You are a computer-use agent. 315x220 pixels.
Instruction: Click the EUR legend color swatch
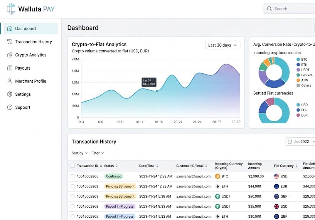pyautogui.click(x=298, y=110)
